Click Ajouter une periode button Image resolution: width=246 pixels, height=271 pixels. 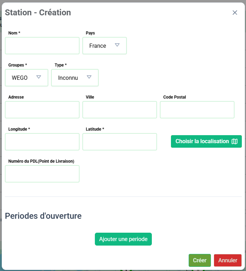123,239
